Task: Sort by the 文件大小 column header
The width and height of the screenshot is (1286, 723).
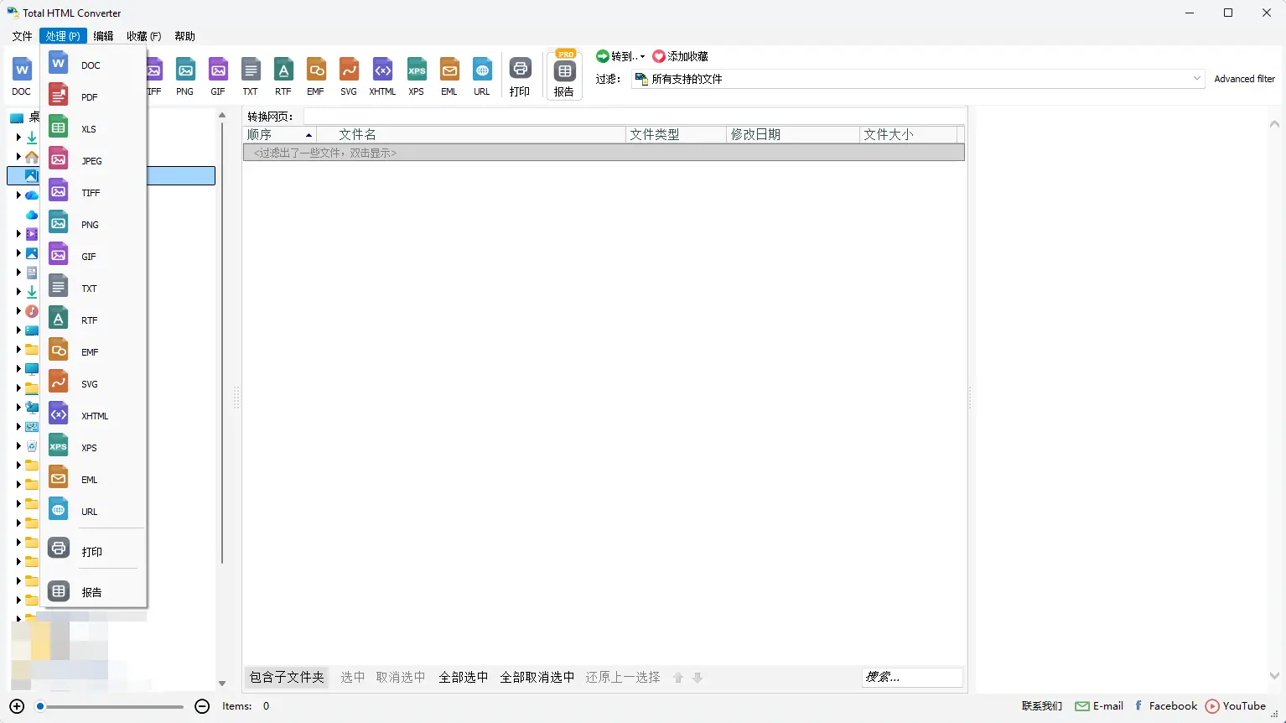Action: [x=908, y=134]
